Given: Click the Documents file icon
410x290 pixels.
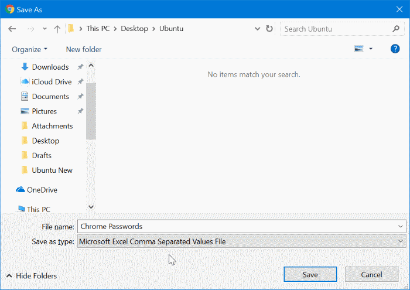Looking at the screenshot, I should click(x=25, y=97).
